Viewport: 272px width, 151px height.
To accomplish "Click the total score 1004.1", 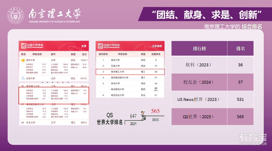I will [x=84, y=60].
